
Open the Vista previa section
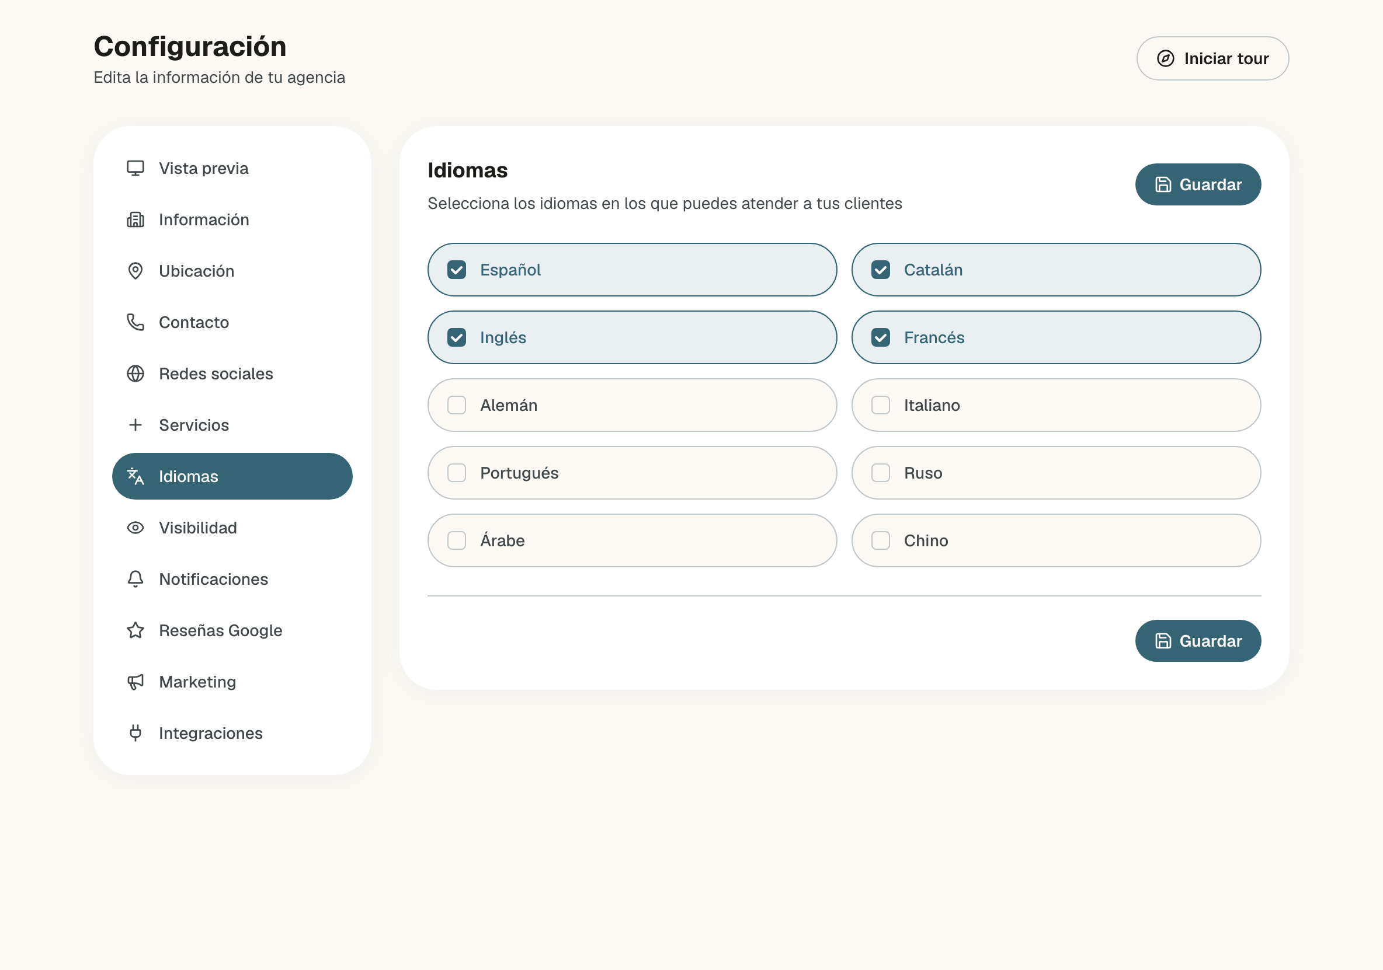[x=232, y=168]
